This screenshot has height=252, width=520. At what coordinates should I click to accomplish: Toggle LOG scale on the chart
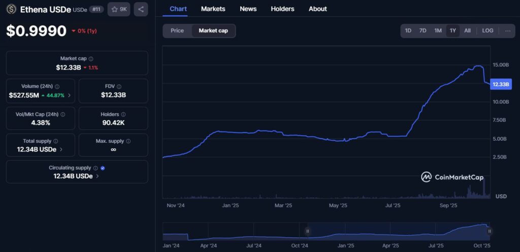pos(487,30)
